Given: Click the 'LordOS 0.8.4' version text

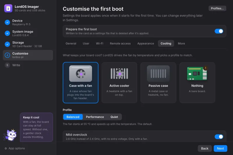Looking at the screenshot, I should 20,35.
